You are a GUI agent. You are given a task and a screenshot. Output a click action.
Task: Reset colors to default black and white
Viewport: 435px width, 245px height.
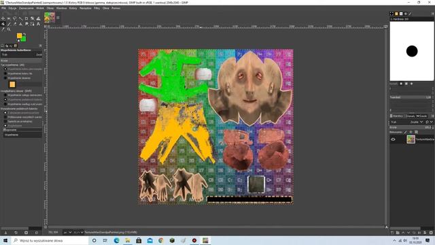point(18,41)
